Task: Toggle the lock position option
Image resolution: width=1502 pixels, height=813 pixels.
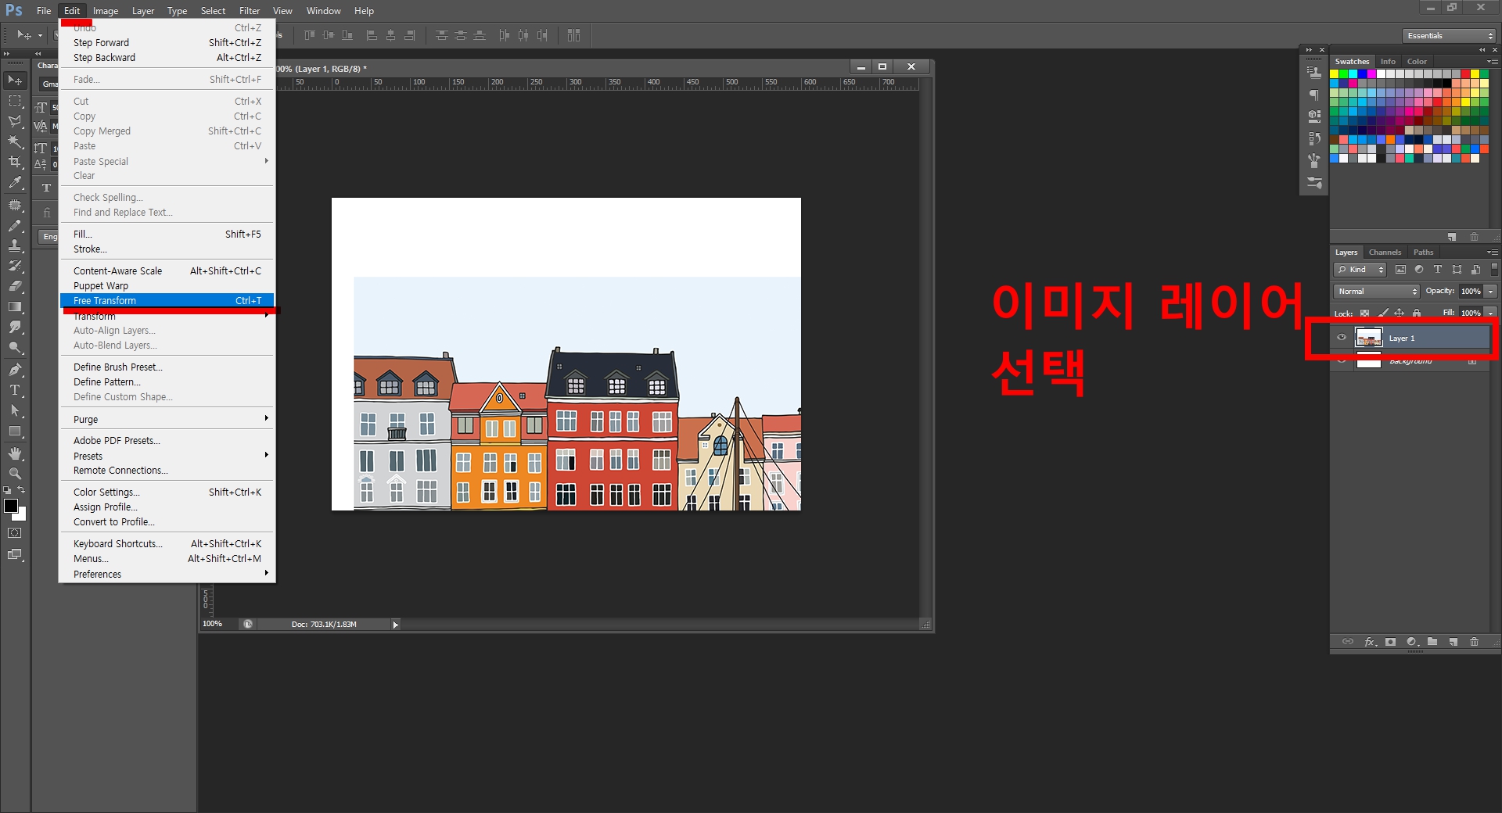Action: point(1400,313)
